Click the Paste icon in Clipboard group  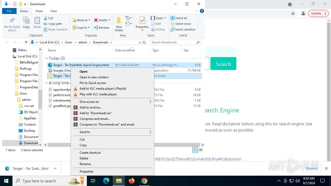coord(37,23)
